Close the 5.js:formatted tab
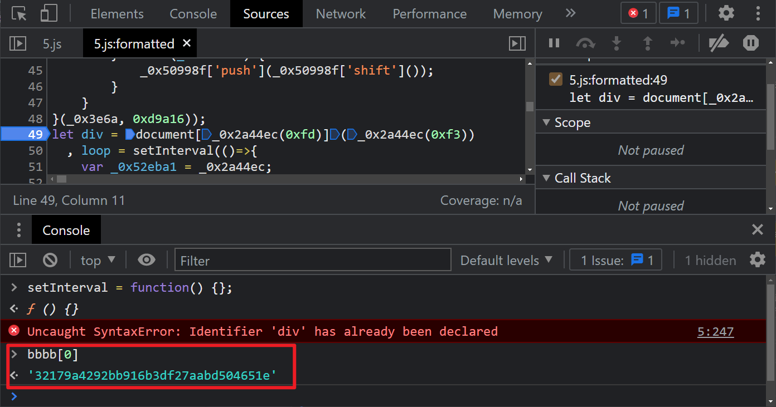Screen dimensions: 776x407 [x=187, y=43]
